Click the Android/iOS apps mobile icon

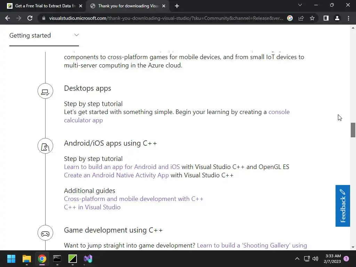tap(46, 146)
